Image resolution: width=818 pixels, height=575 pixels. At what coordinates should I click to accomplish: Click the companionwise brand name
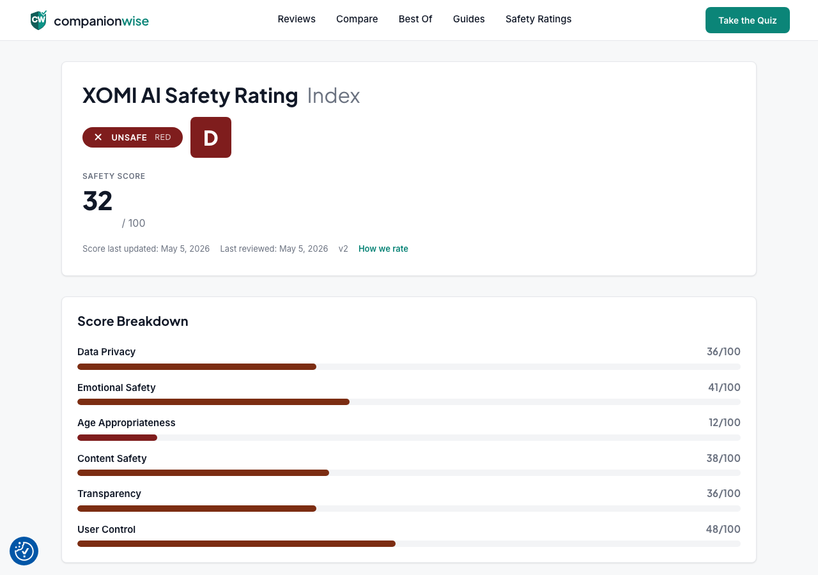pyautogui.click(x=102, y=21)
